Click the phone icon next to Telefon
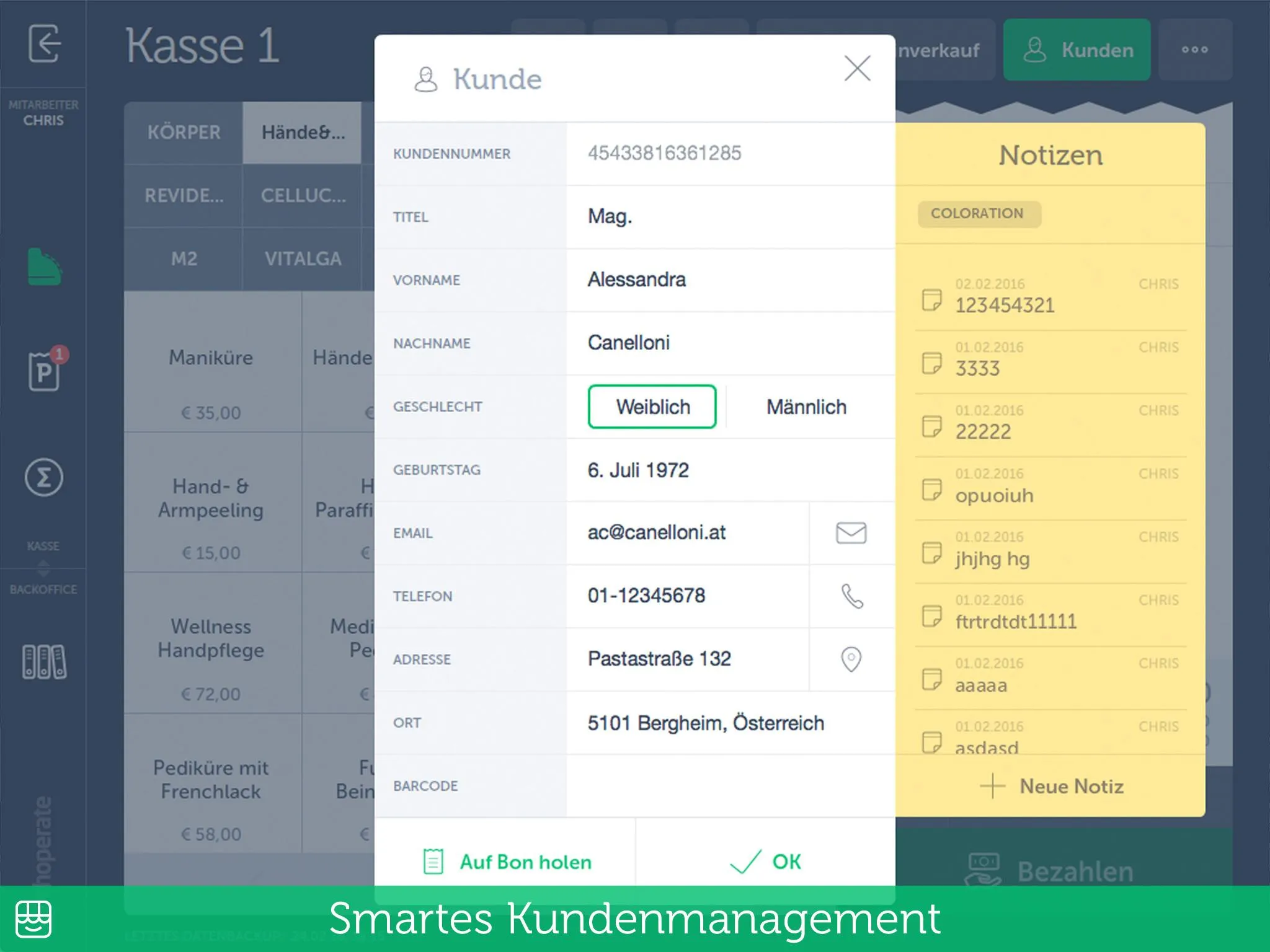 [x=852, y=596]
